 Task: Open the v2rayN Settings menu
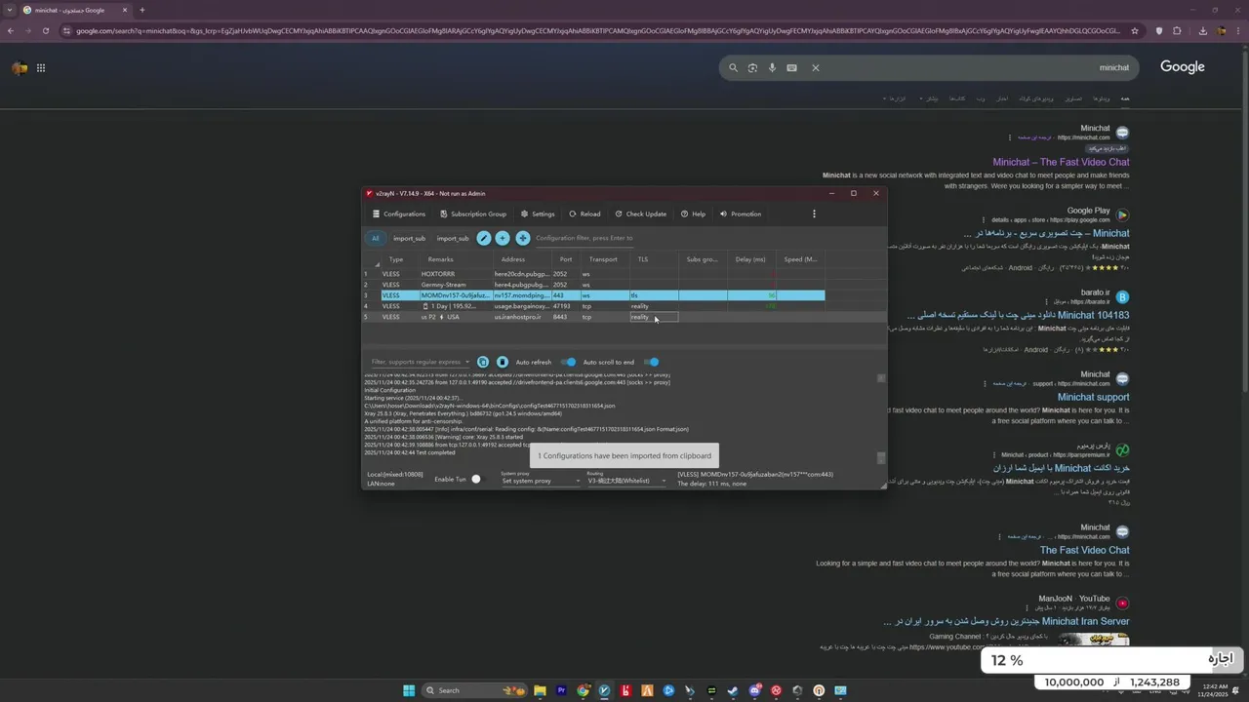(538, 214)
